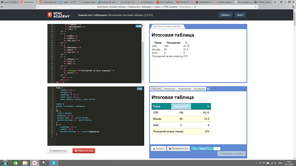Click Посещений за весь период in the sample

[168, 131]
